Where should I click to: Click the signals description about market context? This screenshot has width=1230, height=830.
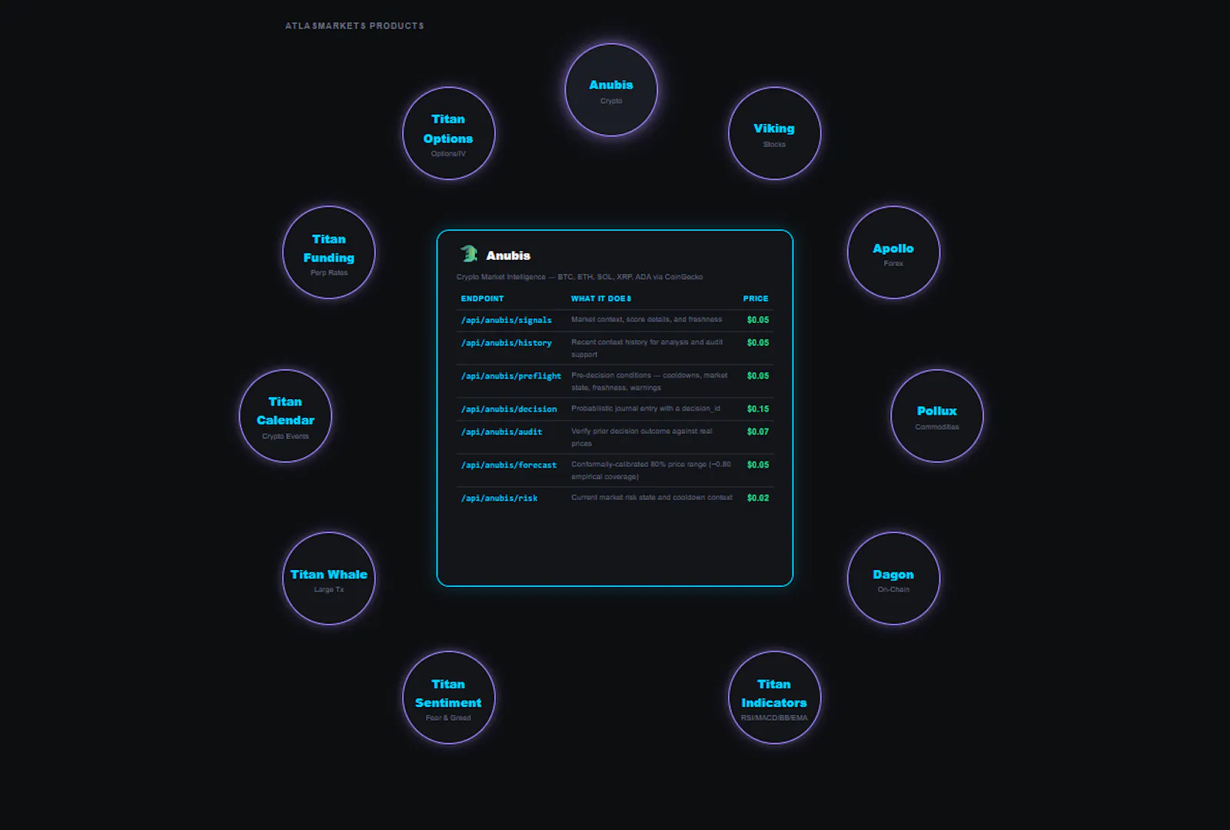tap(647, 319)
